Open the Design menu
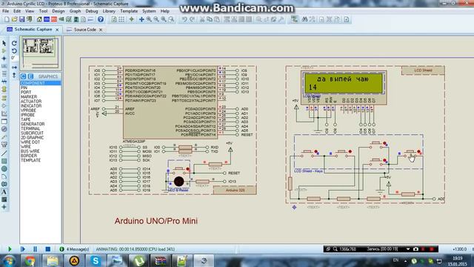Image resolution: width=474 pixels, height=267 pixels. (59, 11)
